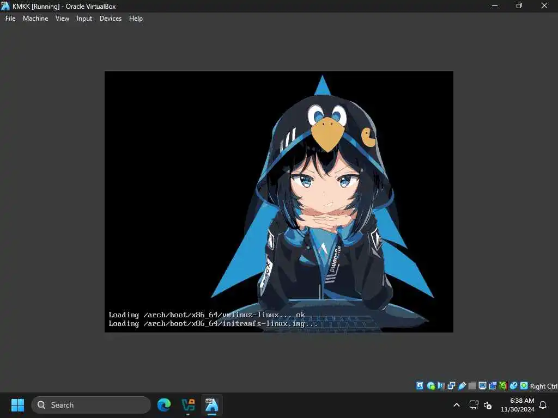Click the optical drive status icon
Image resolution: width=558 pixels, height=418 pixels.
(430, 386)
